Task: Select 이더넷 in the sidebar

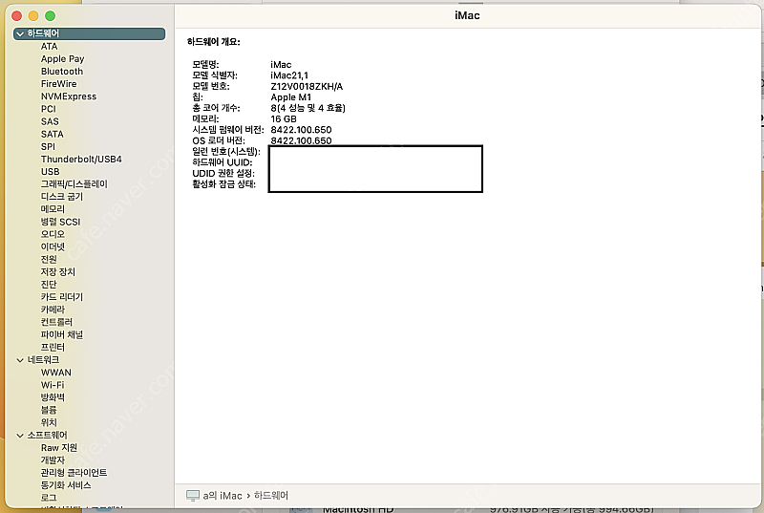Action: 53,247
